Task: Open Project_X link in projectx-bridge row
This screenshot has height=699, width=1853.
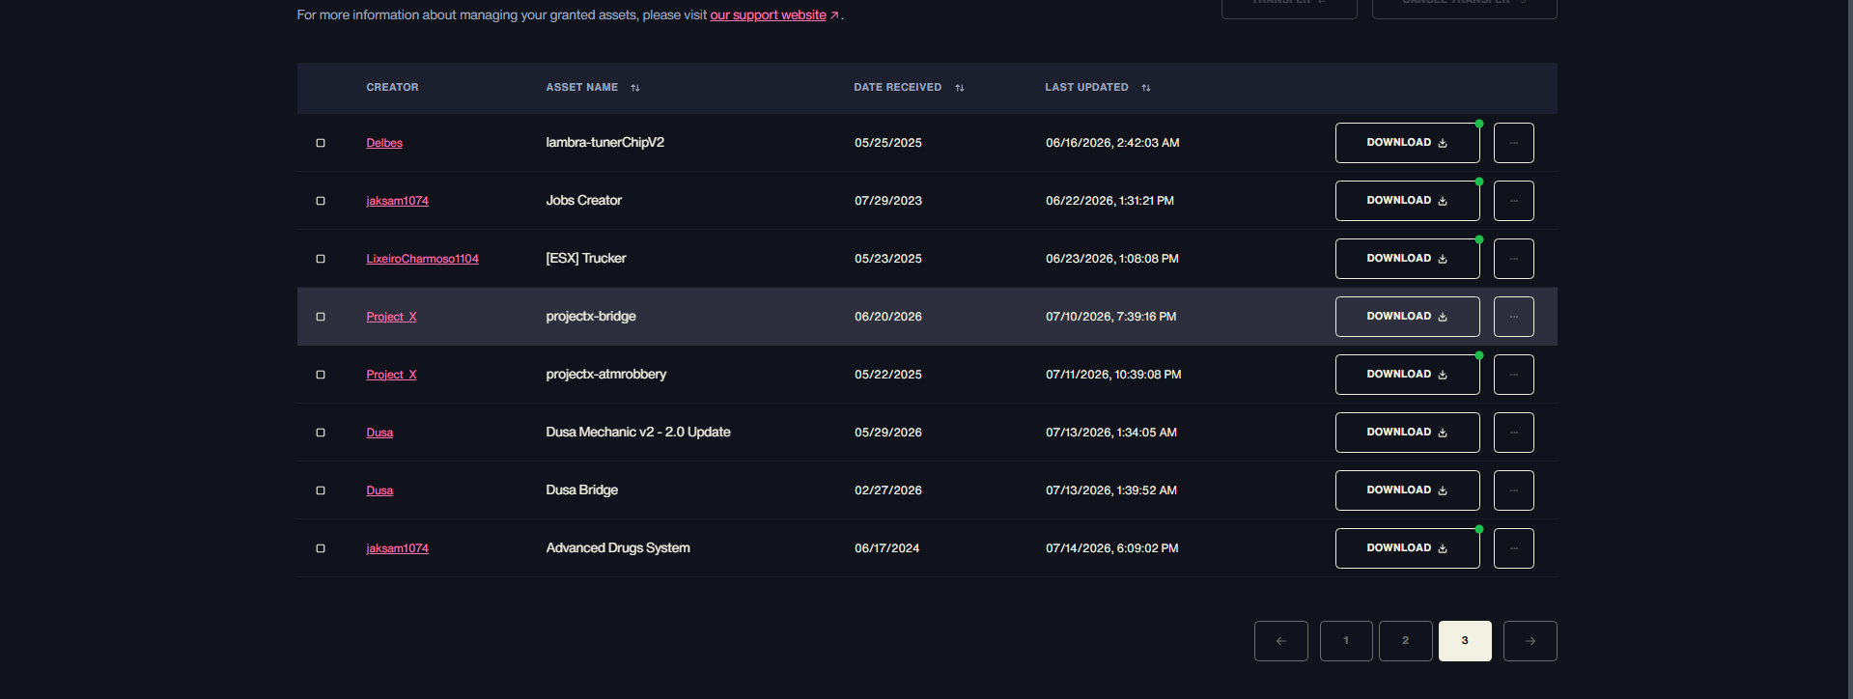Action: coord(391,317)
